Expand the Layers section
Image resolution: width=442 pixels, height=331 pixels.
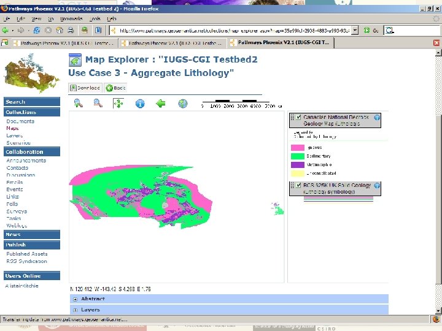point(75,310)
